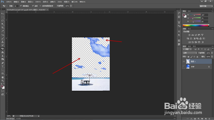This screenshot has width=214, height=120.
Task: Toggle Quick Mask mode icon
Action: 3,91
